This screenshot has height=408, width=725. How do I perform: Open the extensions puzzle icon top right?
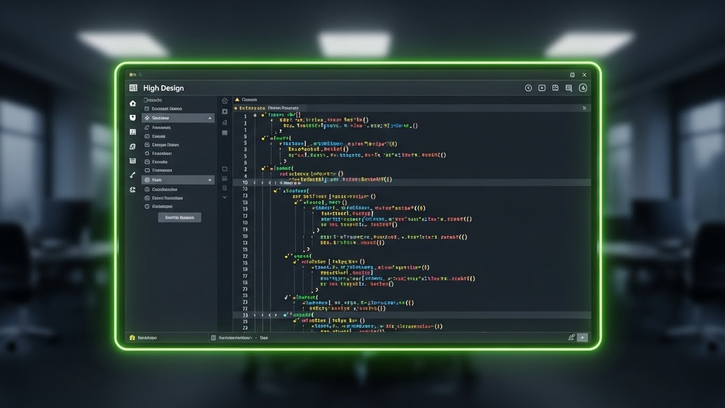pos(556,88)
